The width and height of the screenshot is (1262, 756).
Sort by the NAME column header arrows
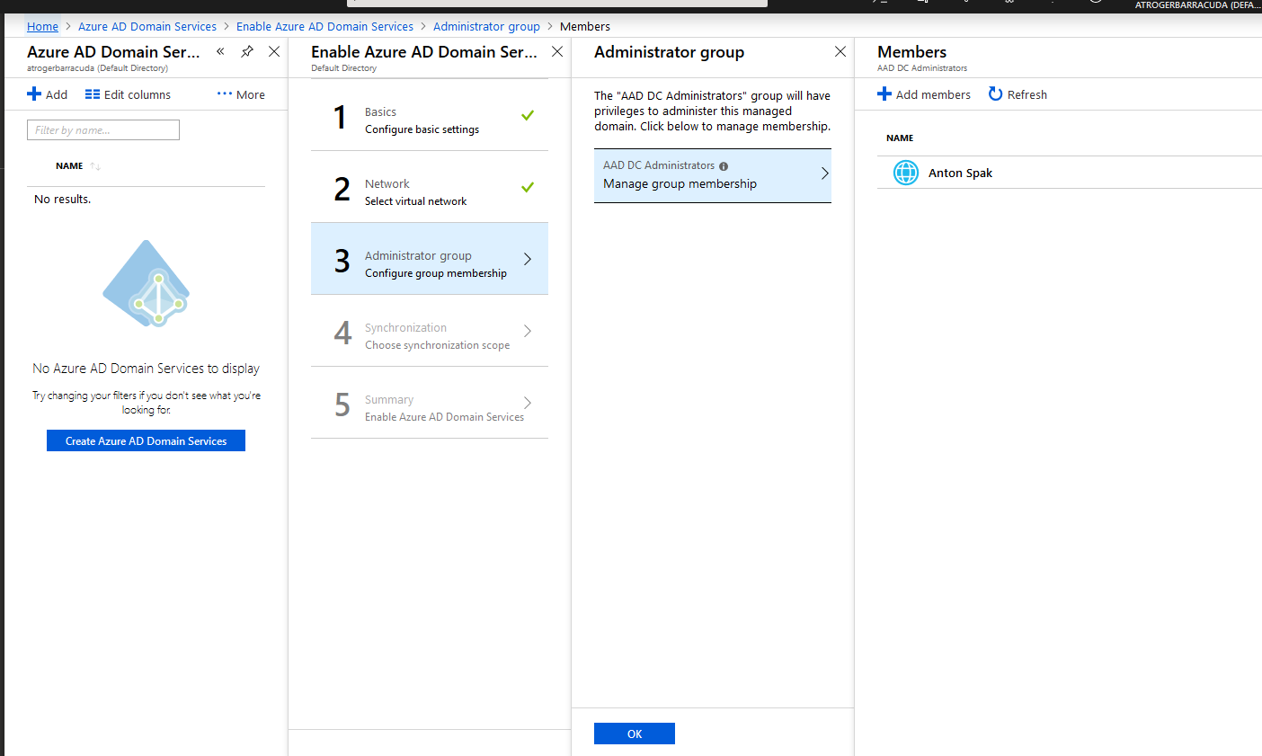coord(95,166)
